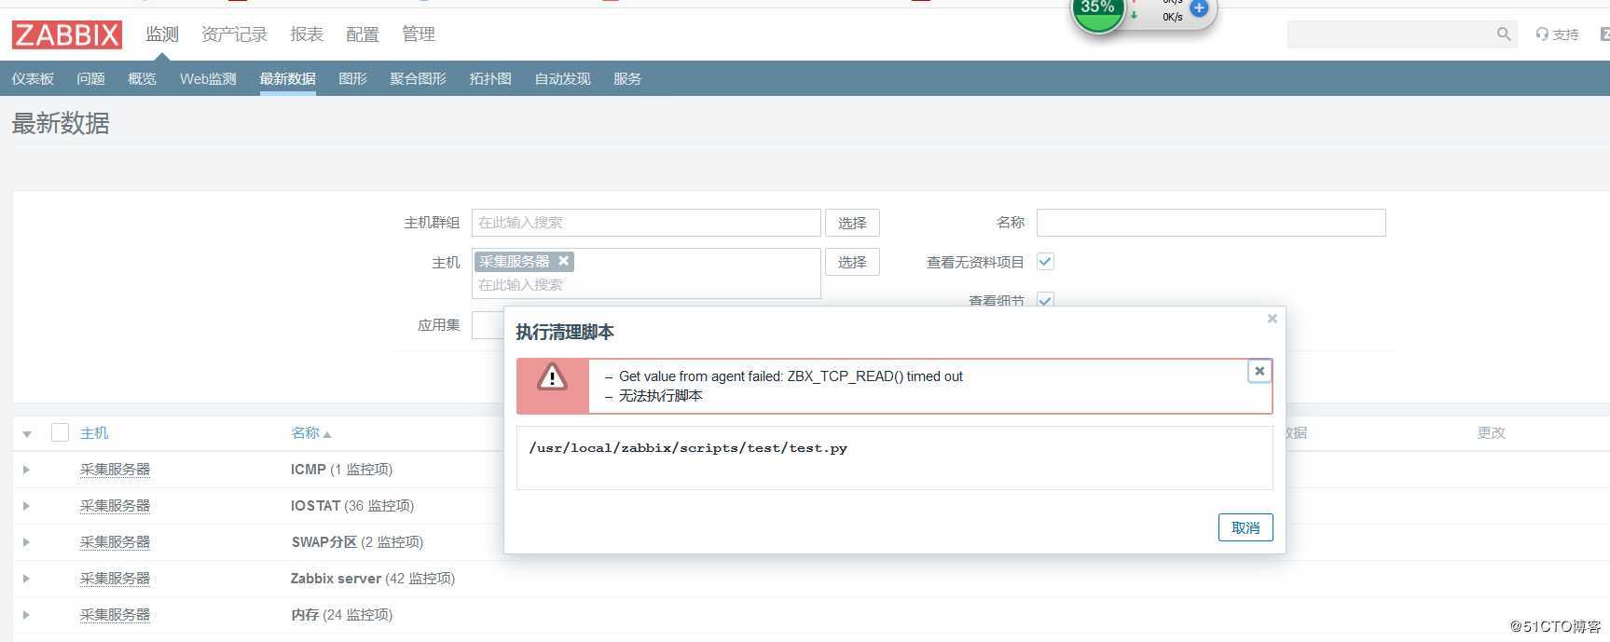Sort by 主机 column

pyautogui.click(x=94, y=432)
